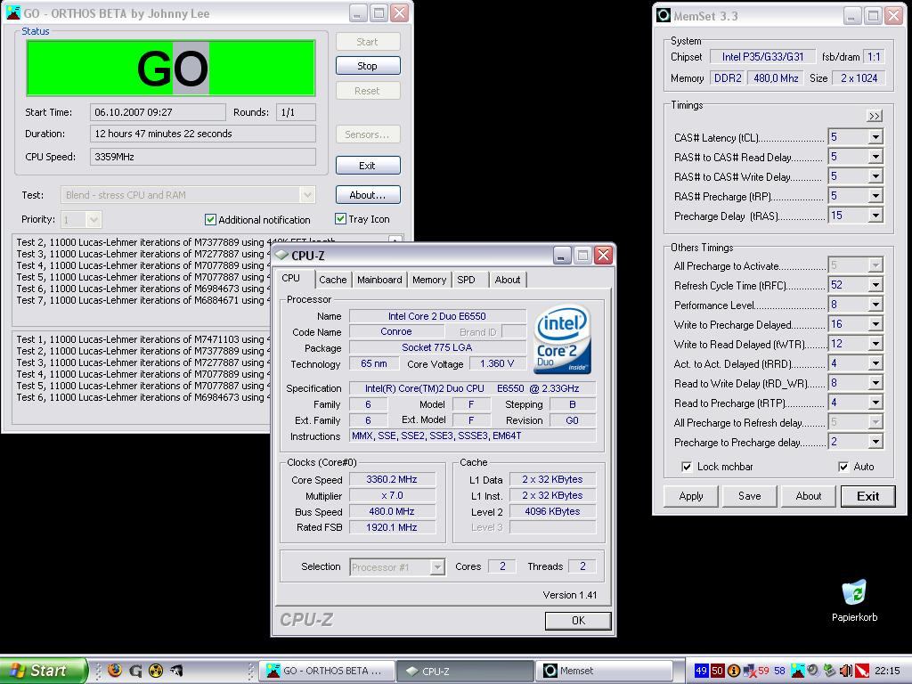
Task: Open the Write to Read Delayed (tWTR) dropdown
Action: (875, 344)
